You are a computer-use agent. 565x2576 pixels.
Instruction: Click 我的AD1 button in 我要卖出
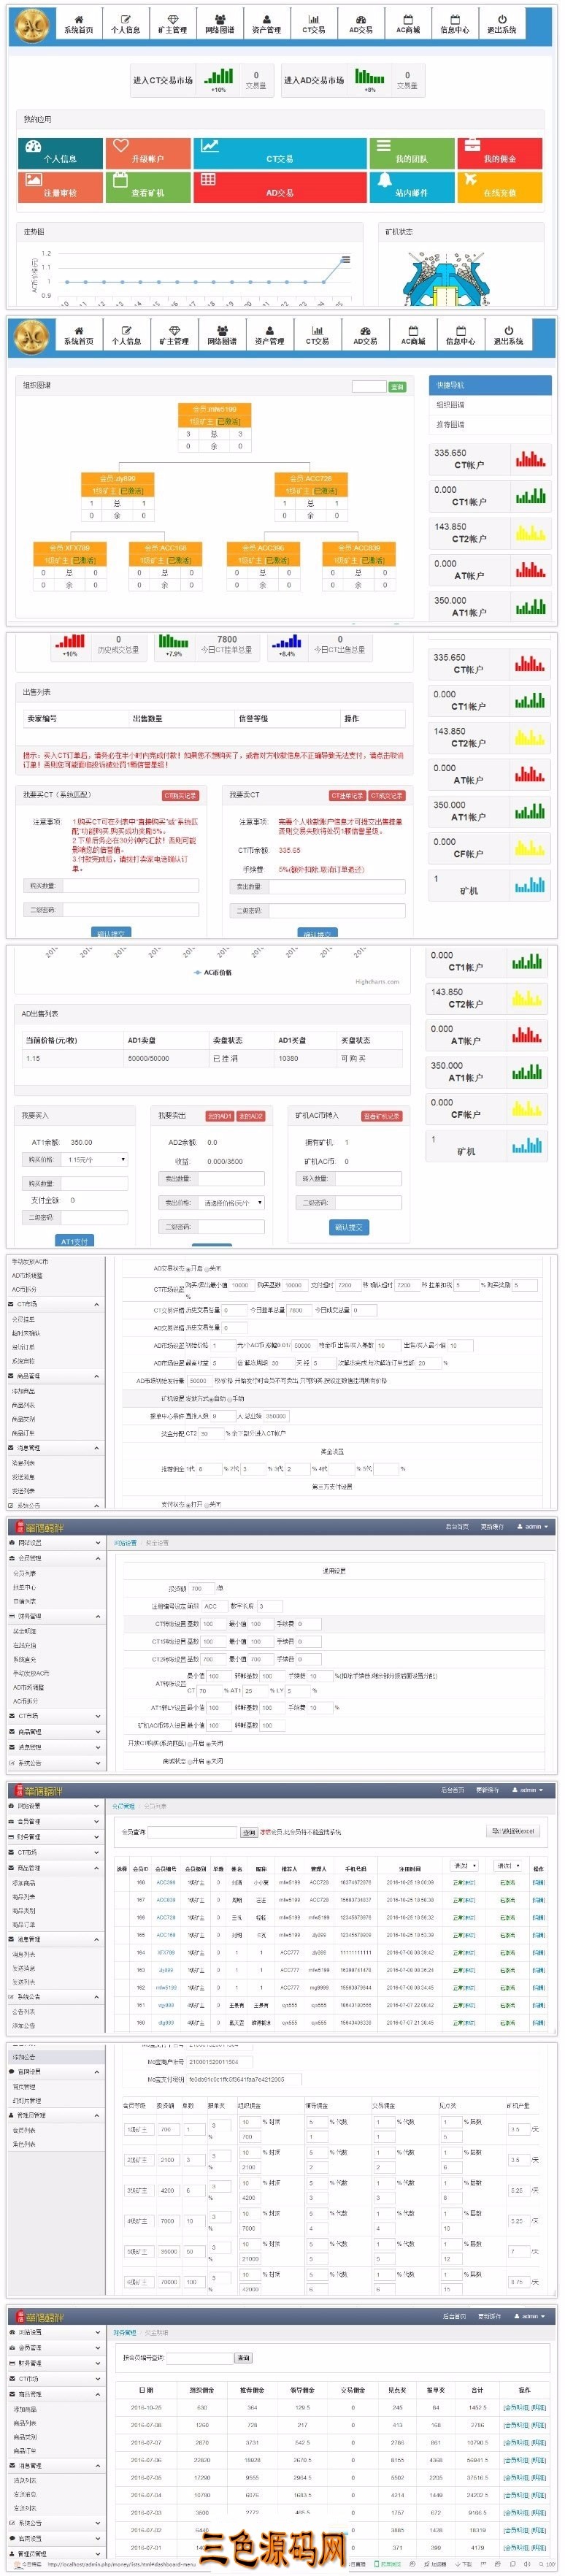coord(220,1116)
